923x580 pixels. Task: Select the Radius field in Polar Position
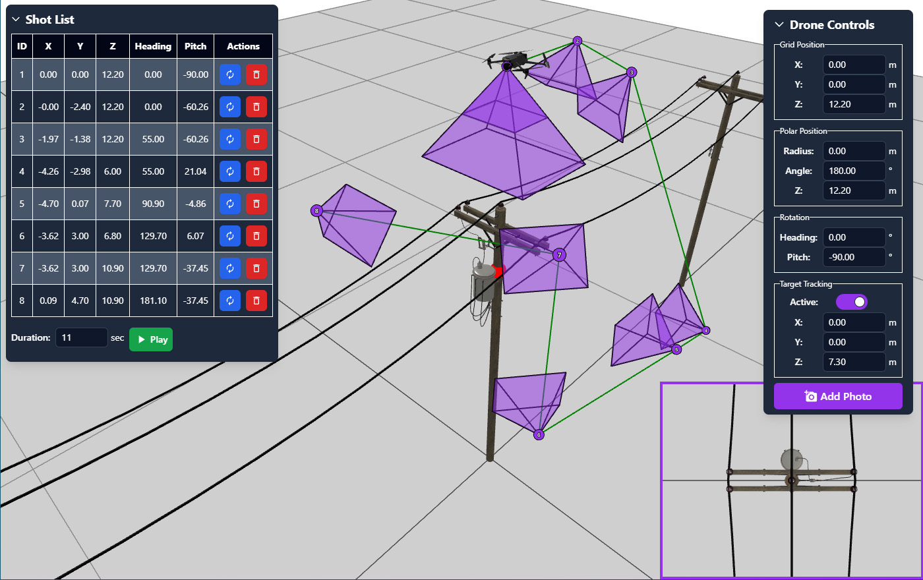click(x=854, y=150)
